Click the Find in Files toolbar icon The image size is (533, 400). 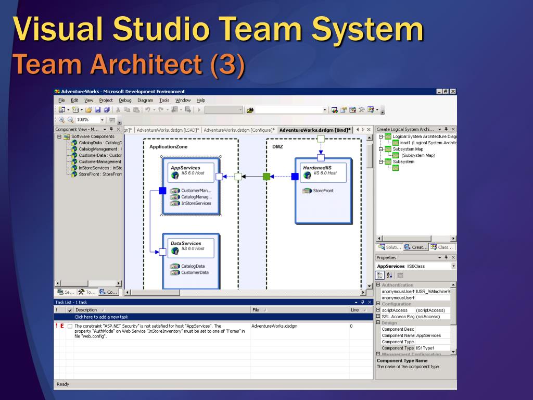point(250,110)
